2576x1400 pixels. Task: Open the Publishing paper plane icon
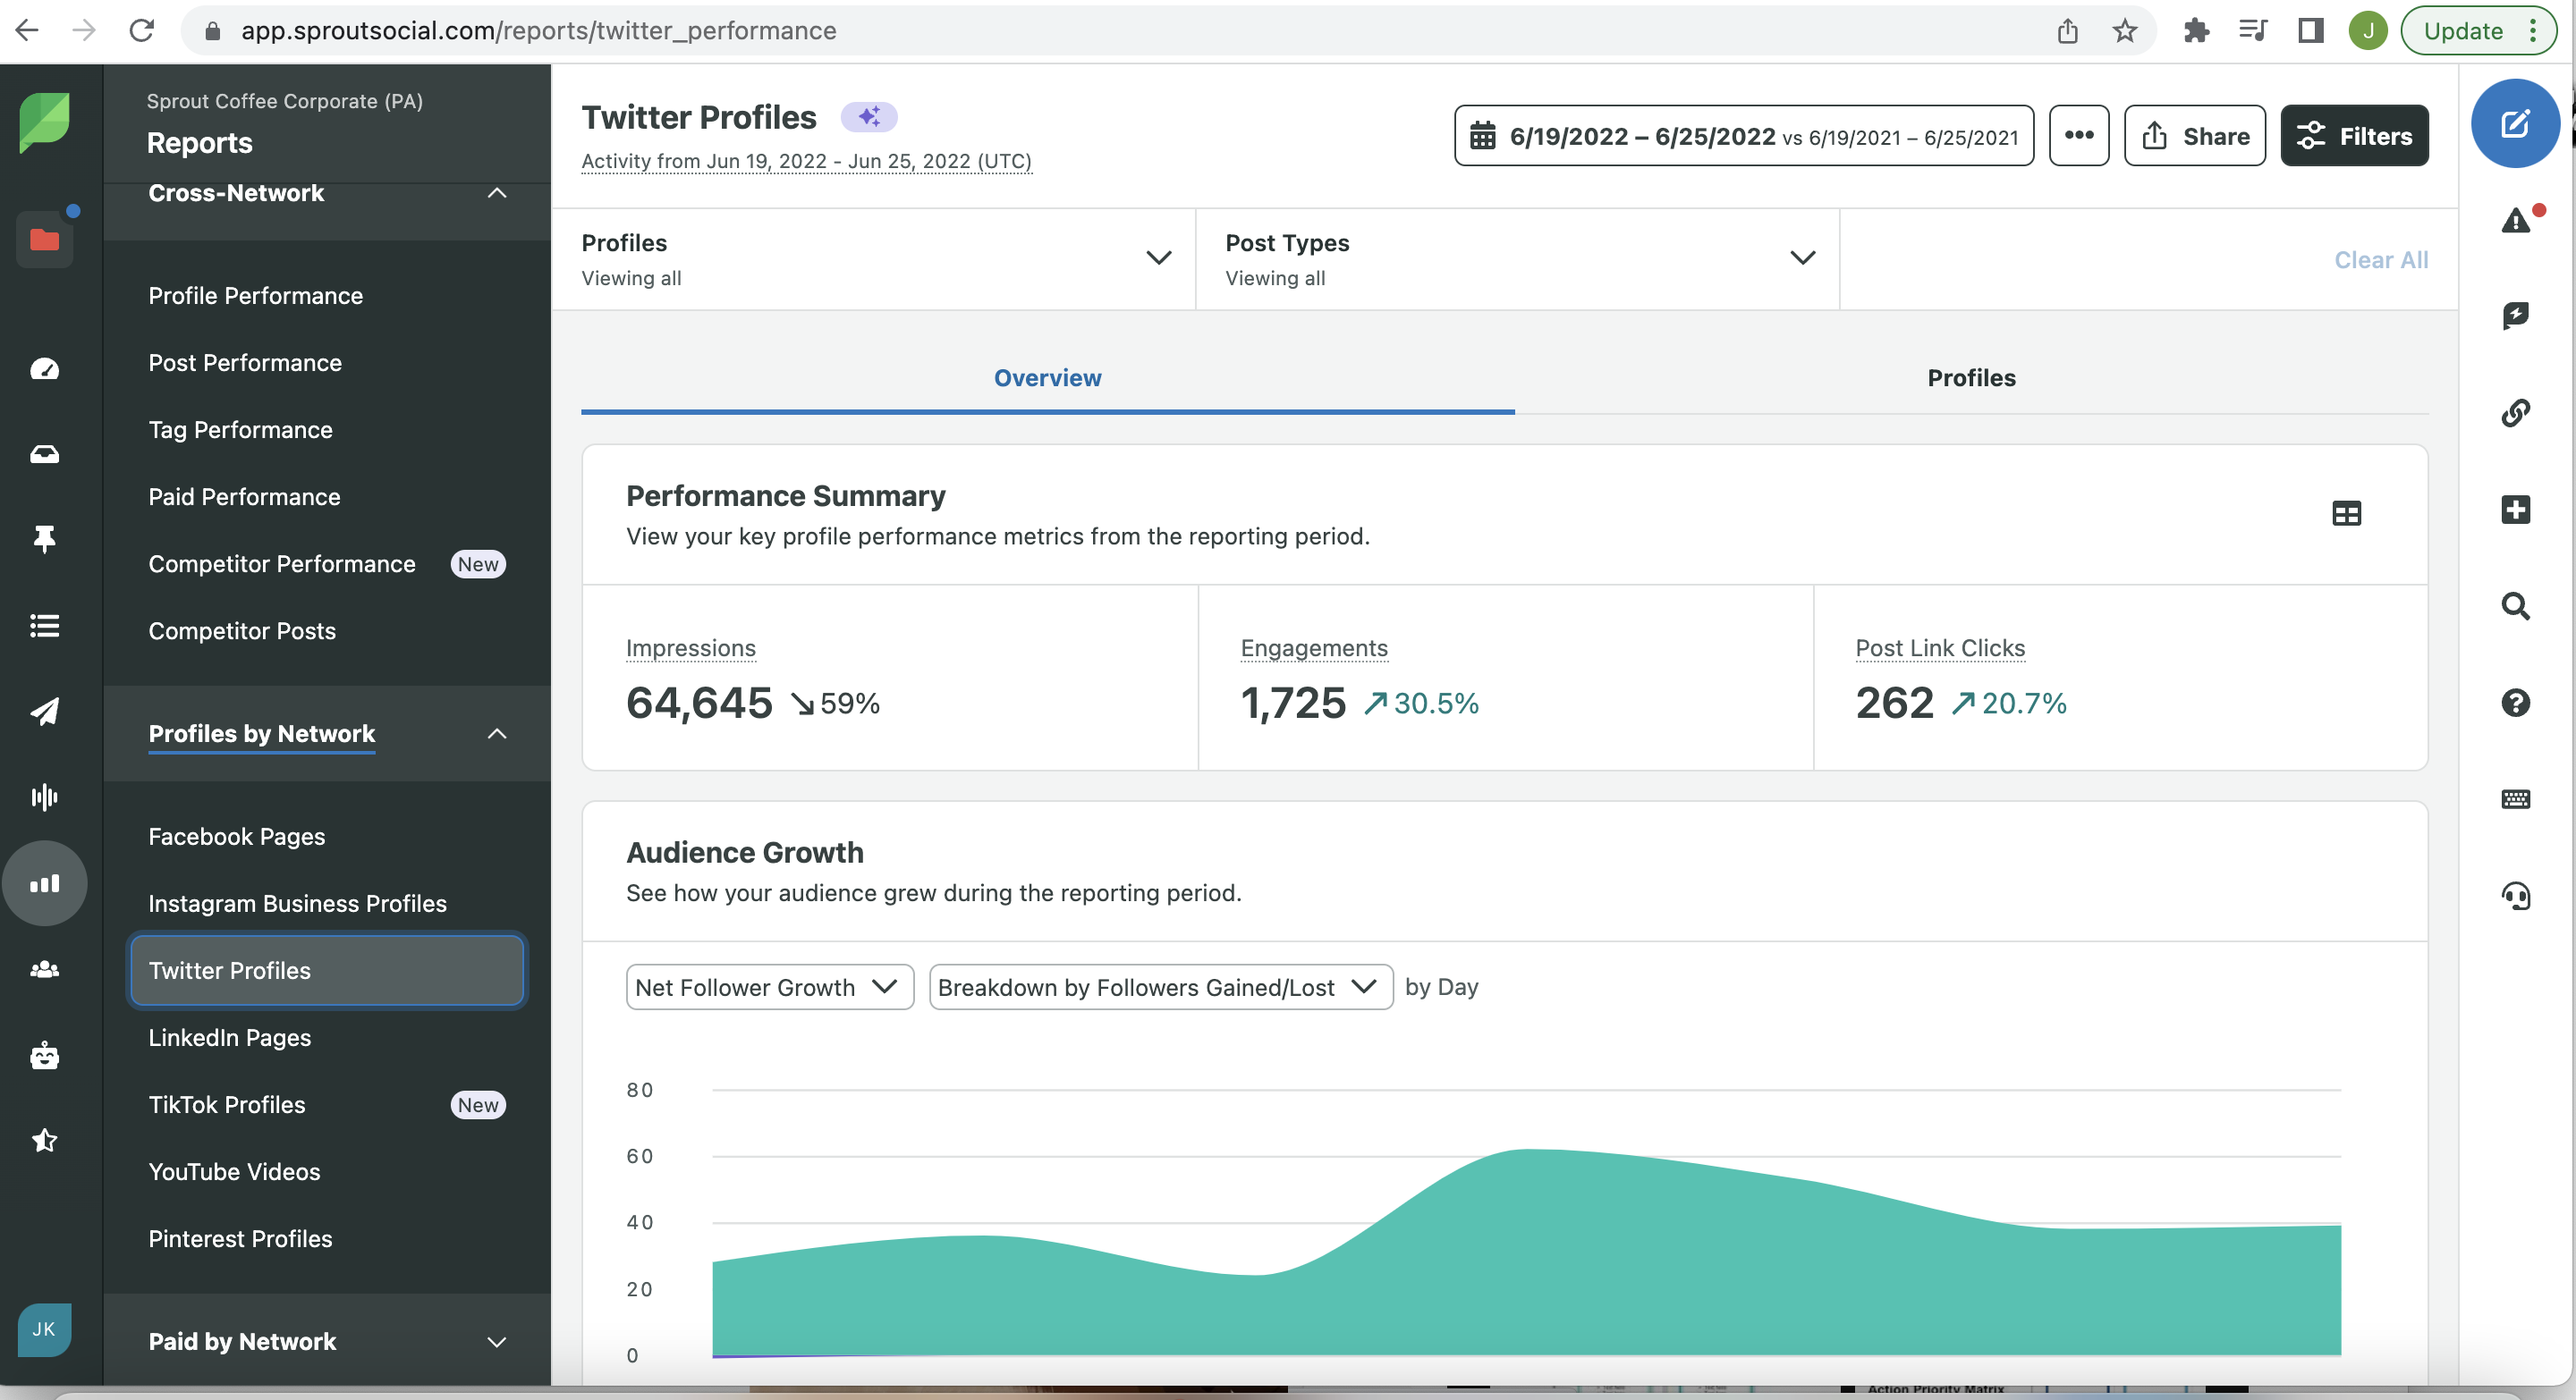[x=44, y=711]
